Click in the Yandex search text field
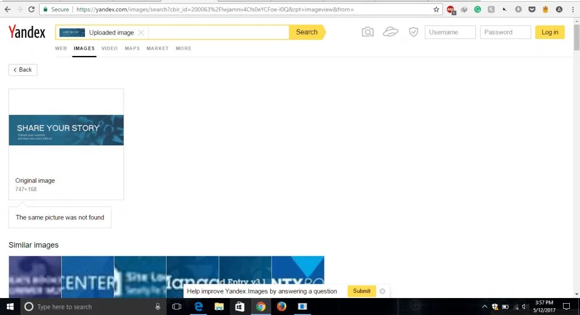The image size is (580, 315). tap(218, 32)
